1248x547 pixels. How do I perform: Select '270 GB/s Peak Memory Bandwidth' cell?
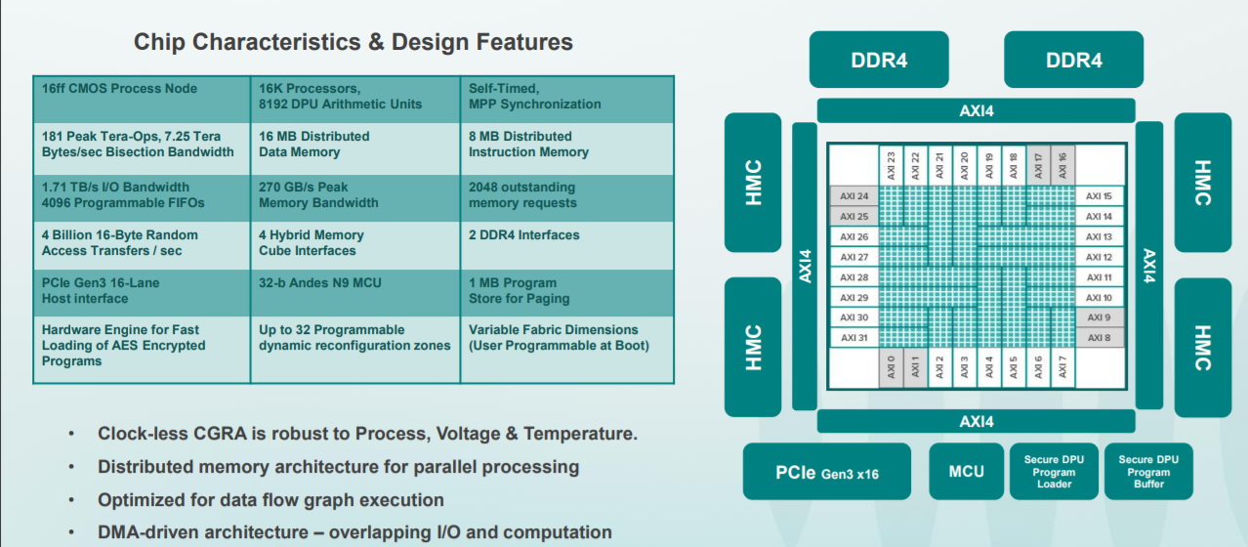(354, 197)
